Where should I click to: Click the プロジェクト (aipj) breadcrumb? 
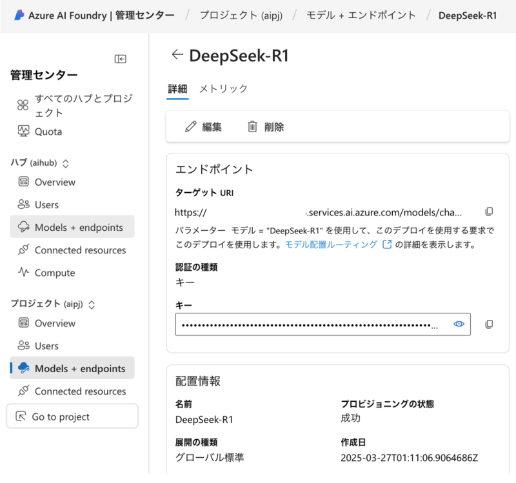click(241, 15)
